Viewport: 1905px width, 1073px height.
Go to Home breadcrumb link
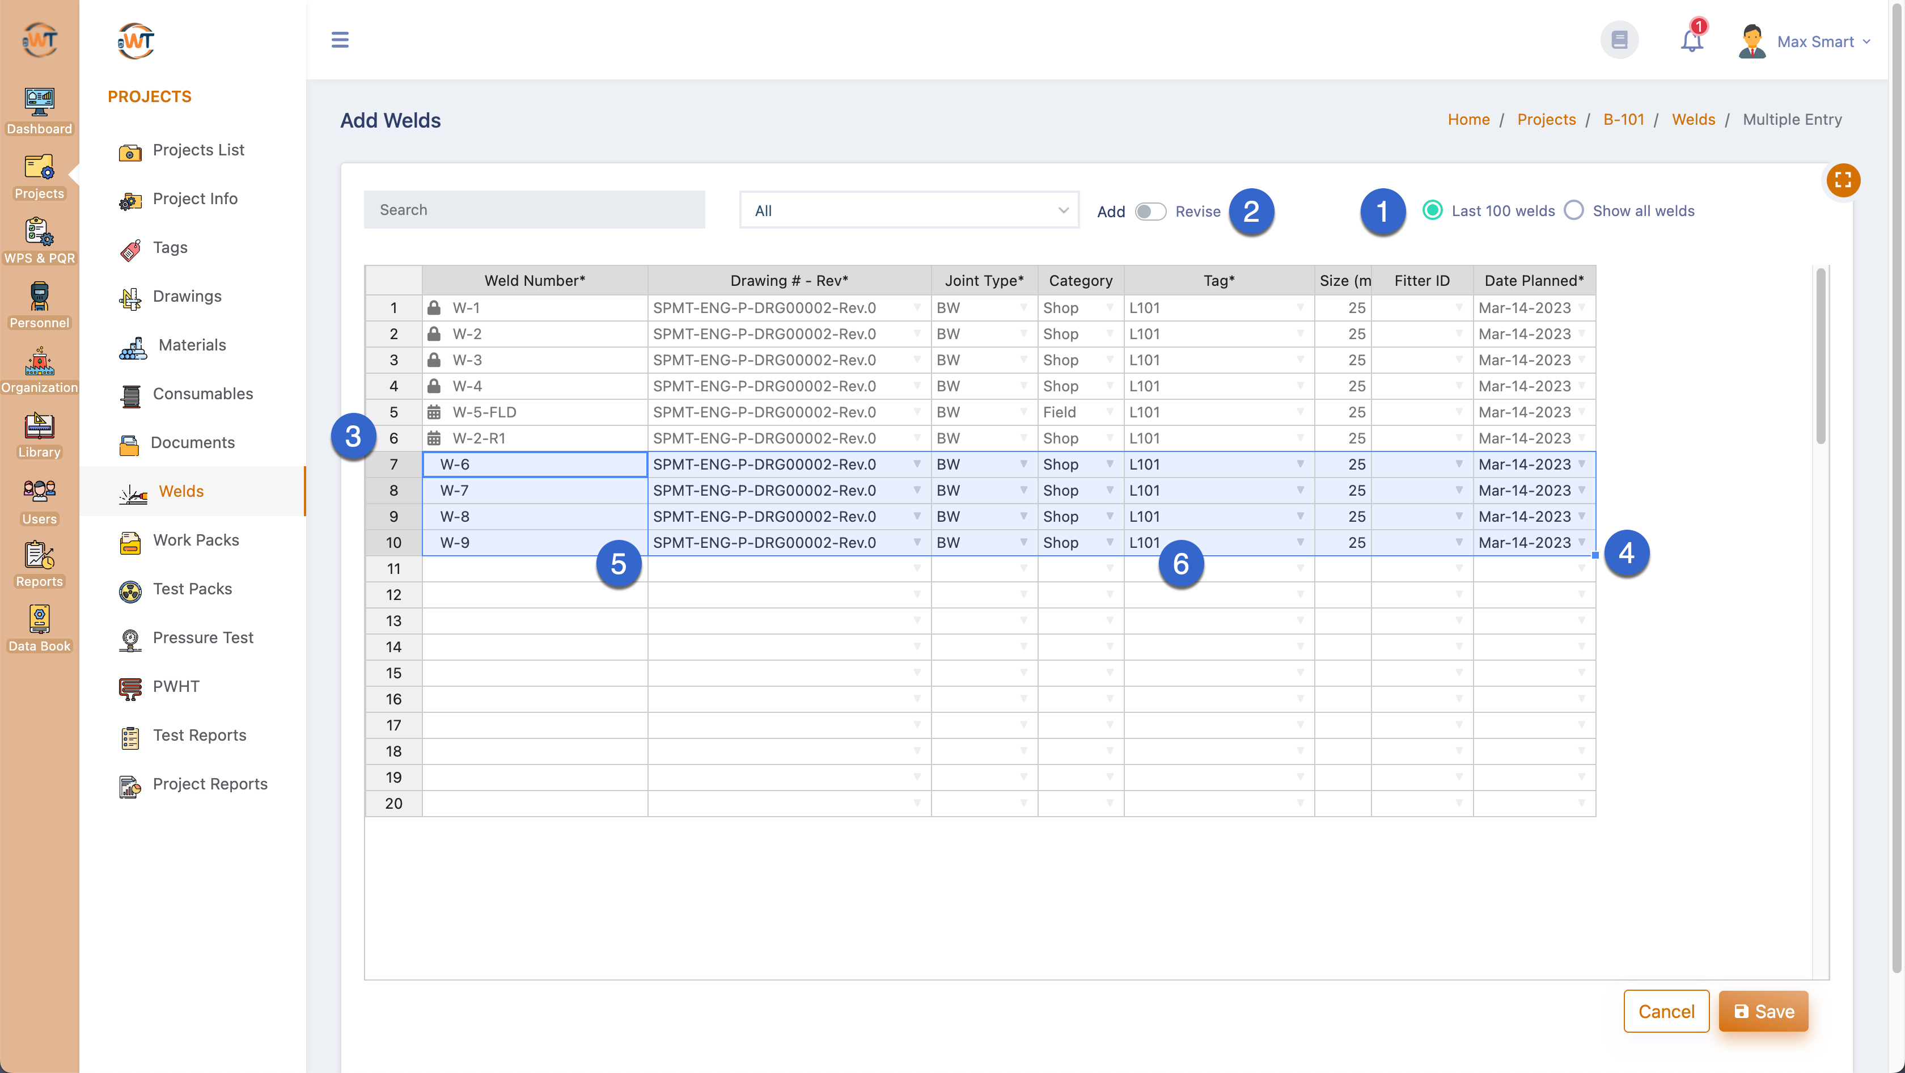pos(1468,120)
